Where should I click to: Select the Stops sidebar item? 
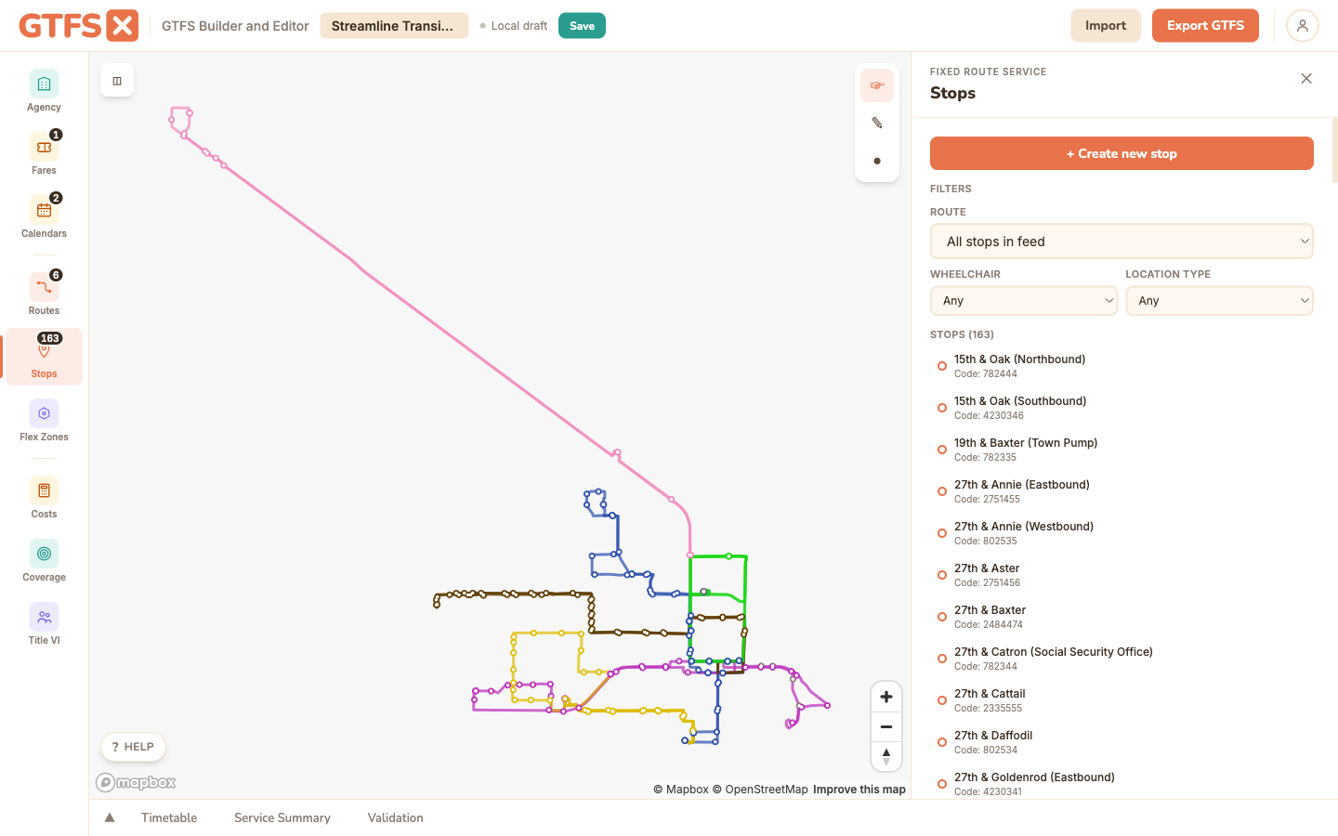[44, 357]
